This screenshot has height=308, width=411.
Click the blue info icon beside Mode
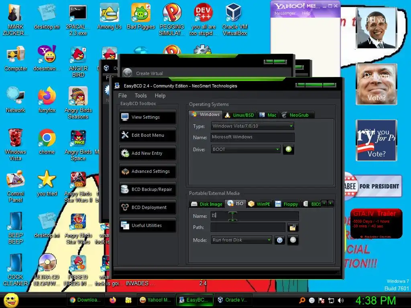280,240
